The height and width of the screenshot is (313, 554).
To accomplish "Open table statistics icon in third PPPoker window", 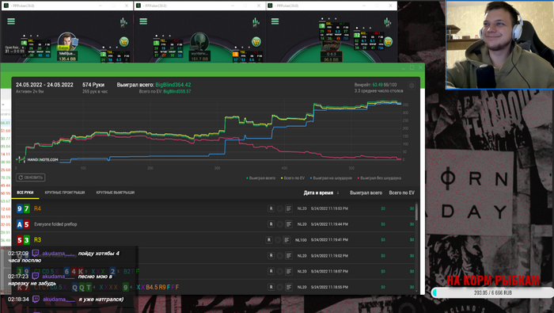I will tap(388, 22).
